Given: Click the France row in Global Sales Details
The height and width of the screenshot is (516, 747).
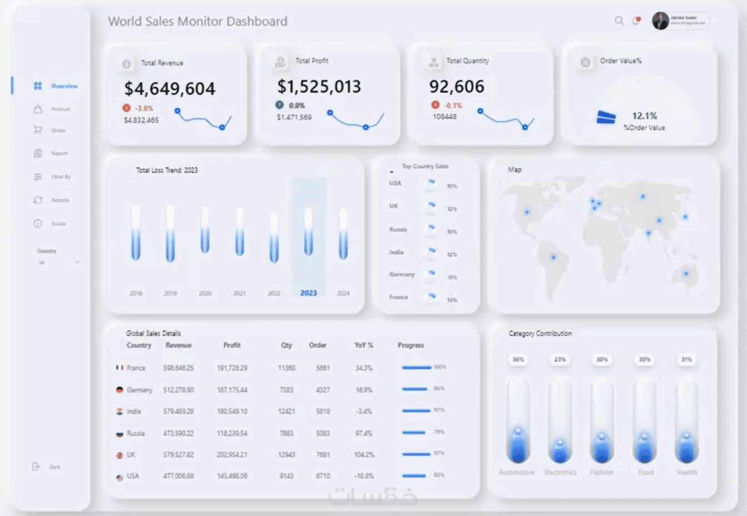Looking at the screenshot, I should pos(282,368).
